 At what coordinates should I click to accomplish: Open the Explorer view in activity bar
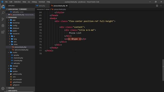pos(3,7)
